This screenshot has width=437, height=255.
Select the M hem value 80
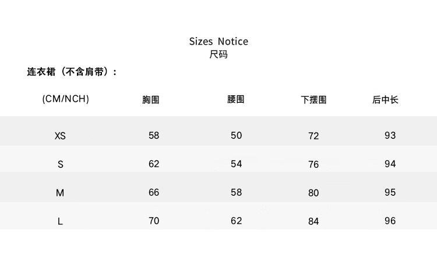pyautogui.click(x=313, y=193)
